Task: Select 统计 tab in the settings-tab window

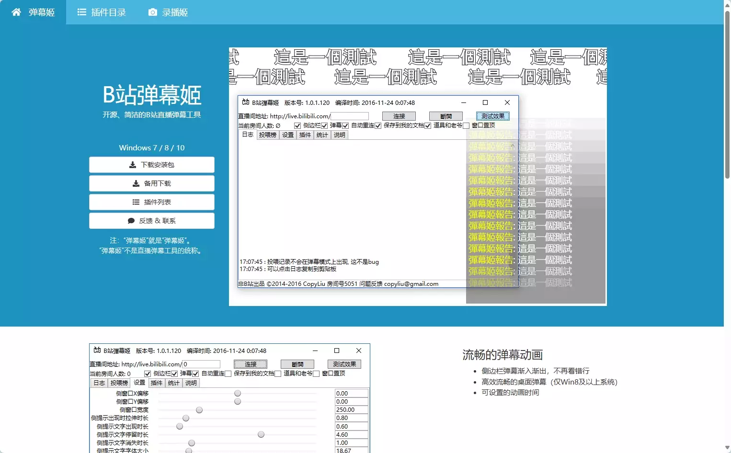Action: (x=174, y=383)
